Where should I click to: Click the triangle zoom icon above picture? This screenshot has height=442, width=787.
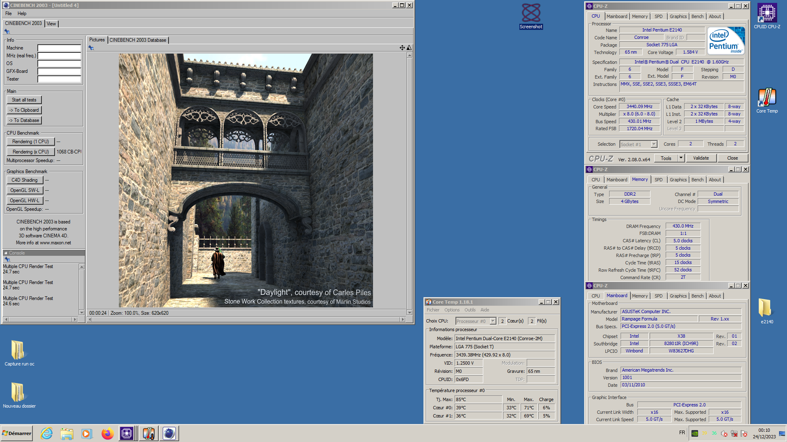(409, 48)
